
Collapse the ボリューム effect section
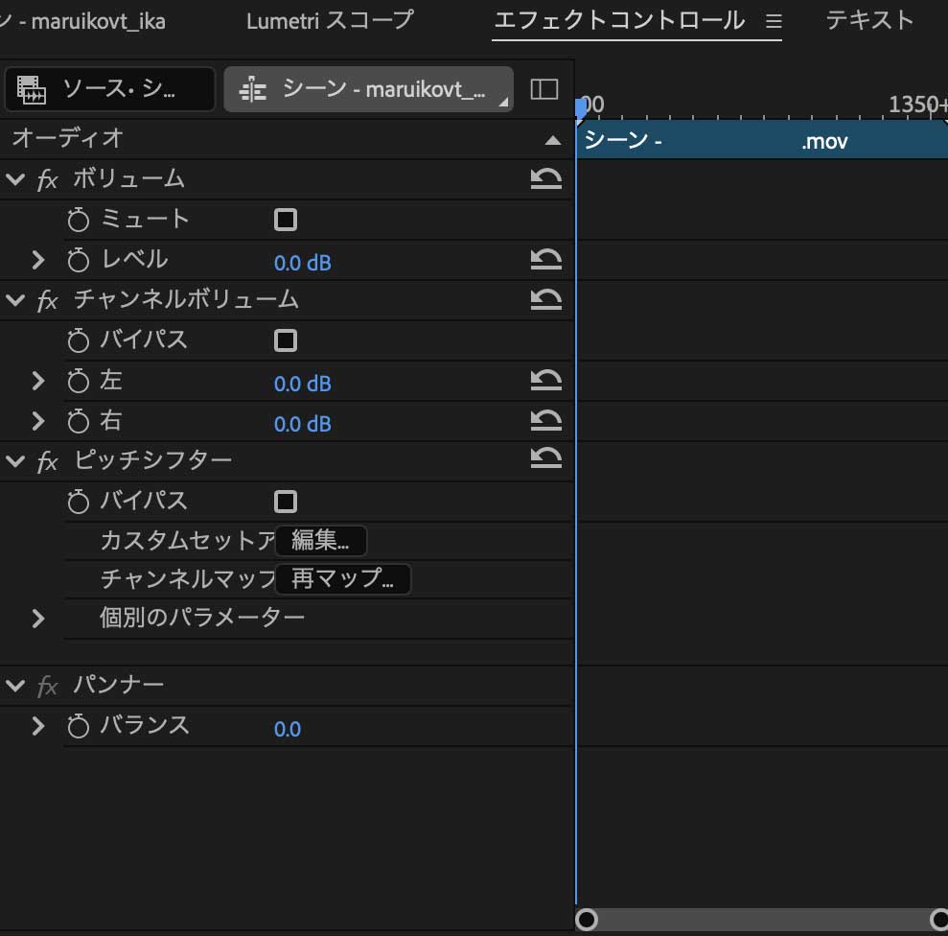click(x=14, y=178)
